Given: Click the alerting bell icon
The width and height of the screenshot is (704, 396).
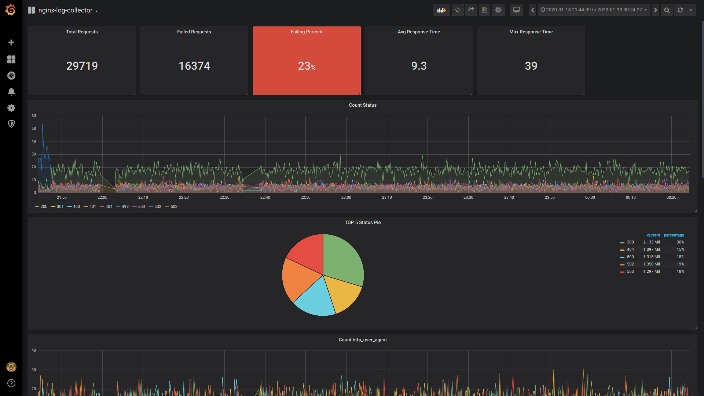Looking at the screenshot, I should pyautogui.click(x=11, y=91).
